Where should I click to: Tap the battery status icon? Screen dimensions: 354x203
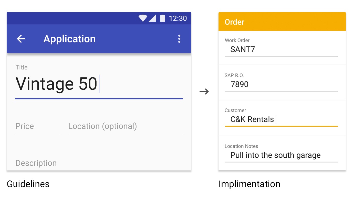(163, 18)
